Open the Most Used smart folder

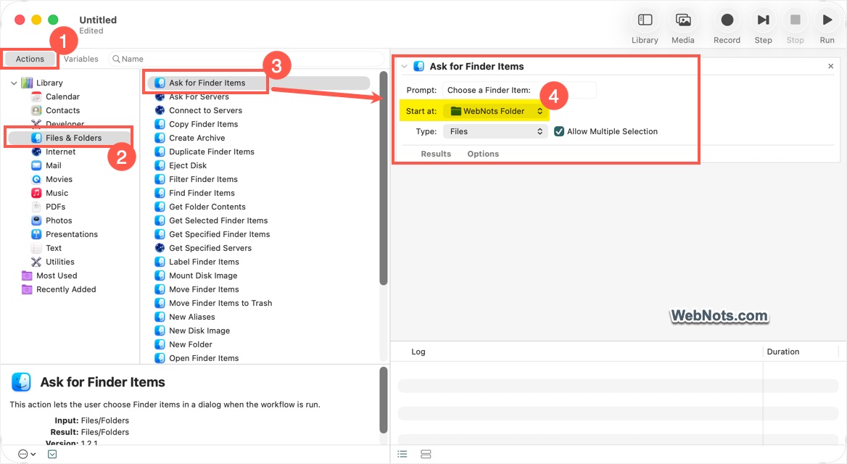pyautogui.click(x=56, y=275)
